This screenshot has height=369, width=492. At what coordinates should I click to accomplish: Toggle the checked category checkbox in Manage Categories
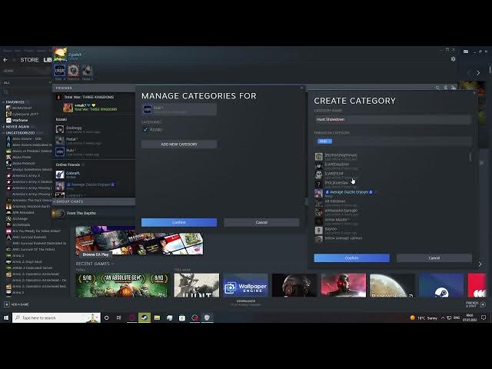tap(145, 130)
